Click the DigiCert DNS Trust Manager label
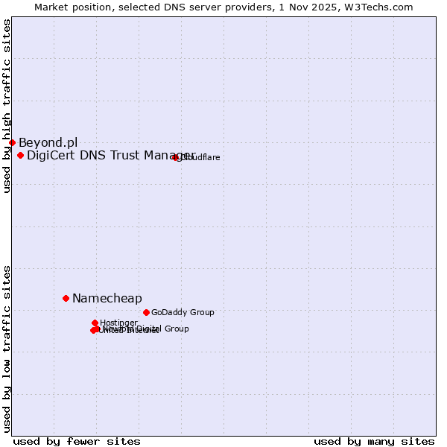The height and width of the screenshot is (447, 447). pyautogui.click(x=110, y=155)
